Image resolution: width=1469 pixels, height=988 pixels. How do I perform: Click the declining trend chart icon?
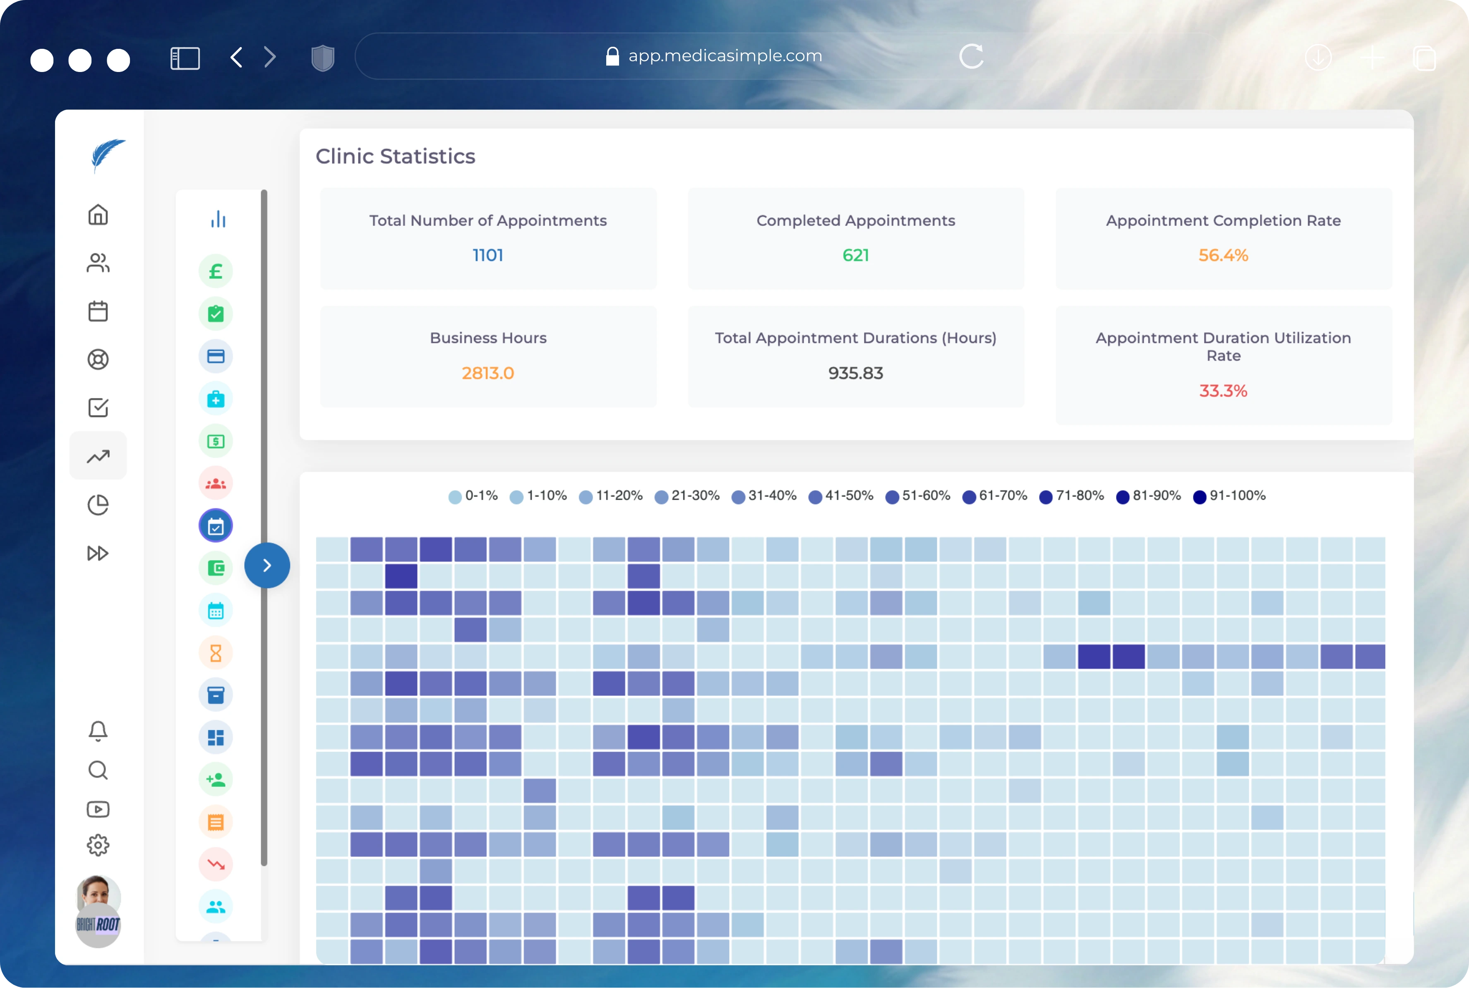pos(216,864)
